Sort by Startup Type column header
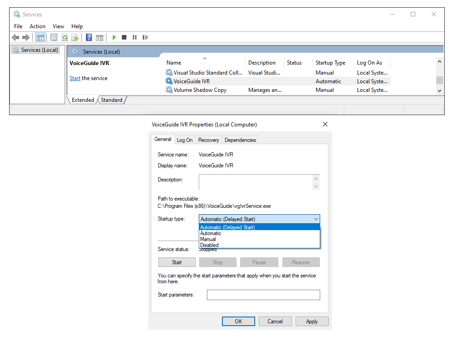The width and height of the screenshot is (453, 342). pos(333,63)
